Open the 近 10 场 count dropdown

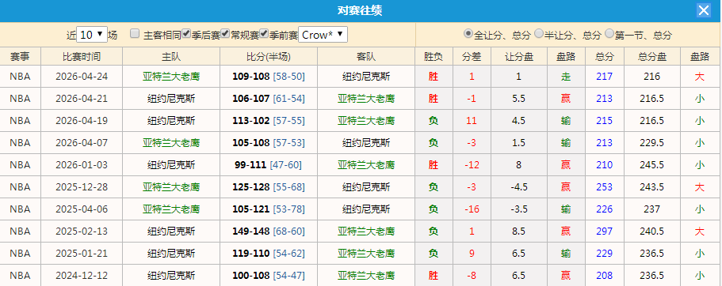(x=92, y=35)
